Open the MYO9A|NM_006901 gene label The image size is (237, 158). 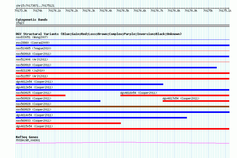(28, 141)
